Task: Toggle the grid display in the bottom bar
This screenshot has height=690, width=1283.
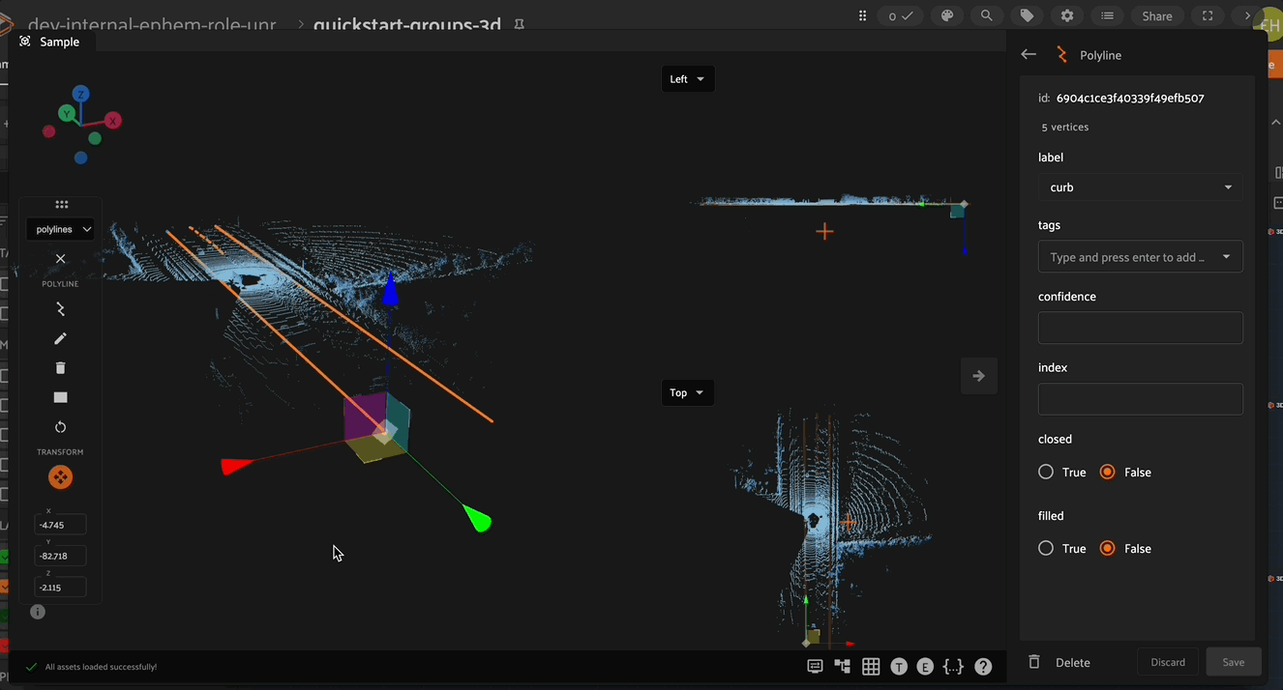Action: click(870, 666)
